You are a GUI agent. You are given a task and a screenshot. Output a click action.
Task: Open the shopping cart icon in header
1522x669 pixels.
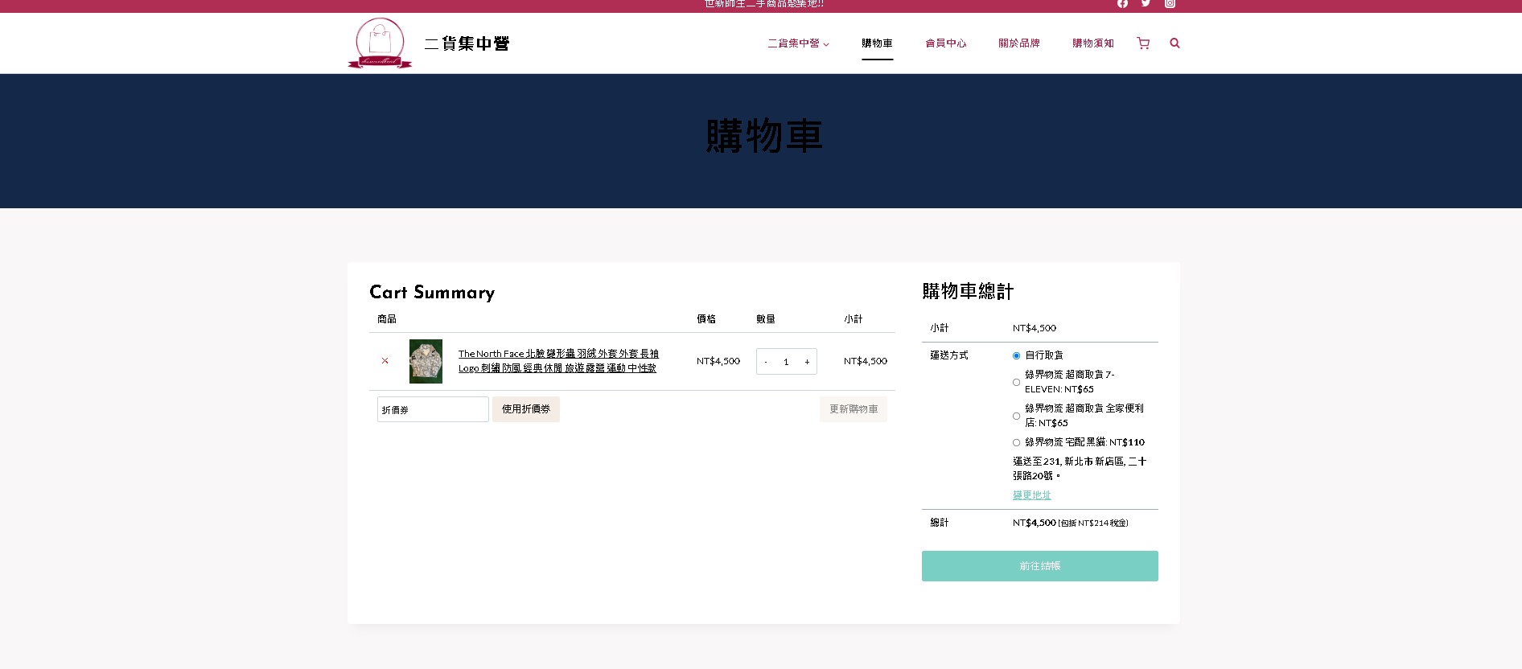[1142, 43]
